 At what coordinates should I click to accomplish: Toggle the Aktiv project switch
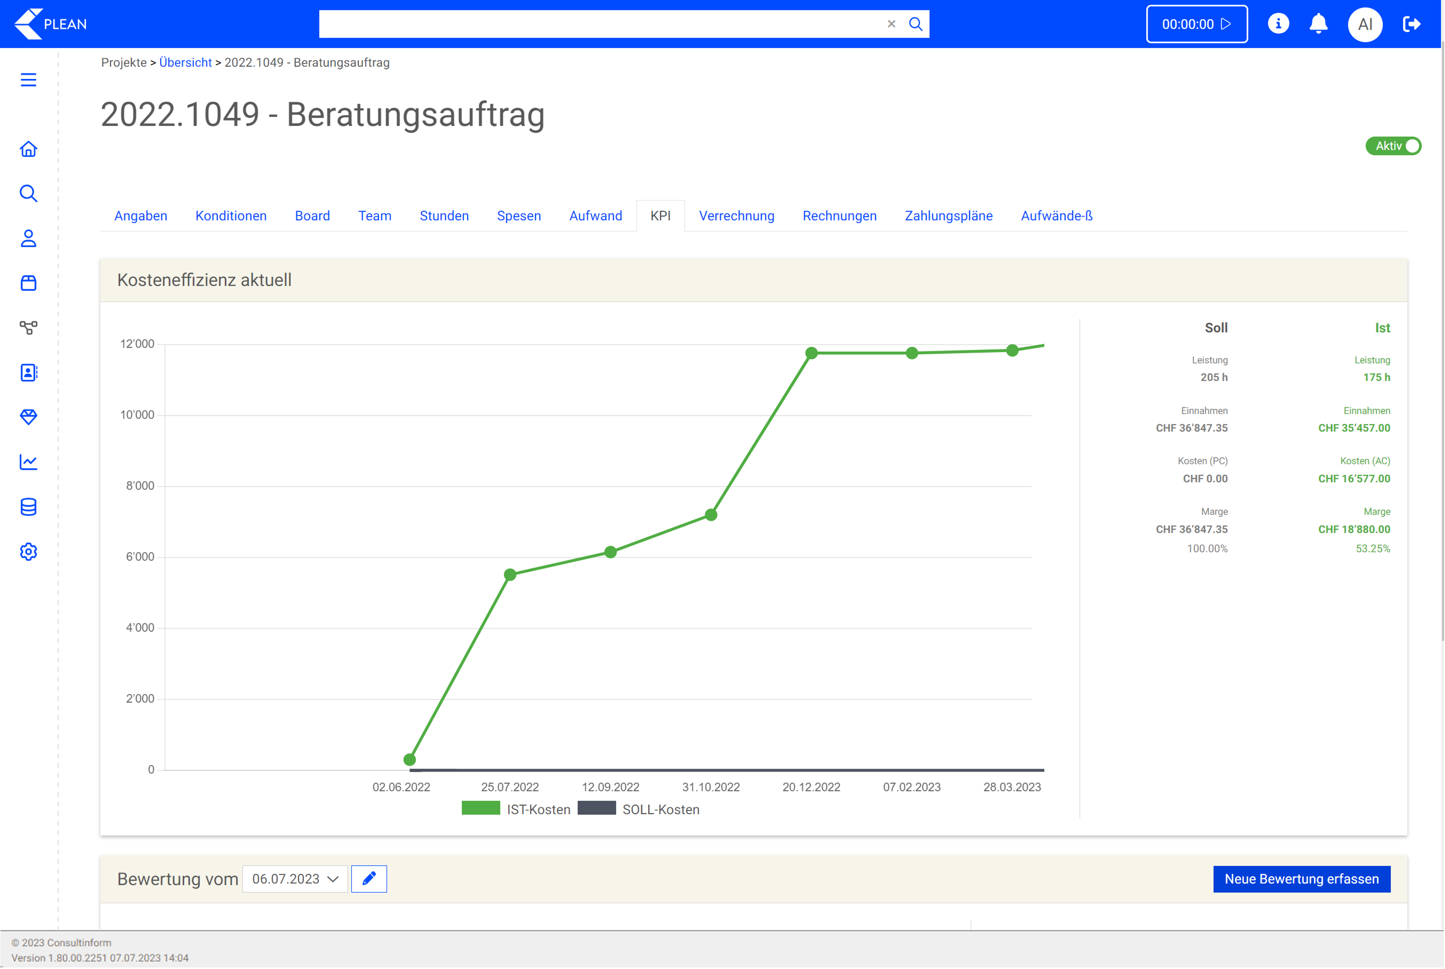(1393, 146)
